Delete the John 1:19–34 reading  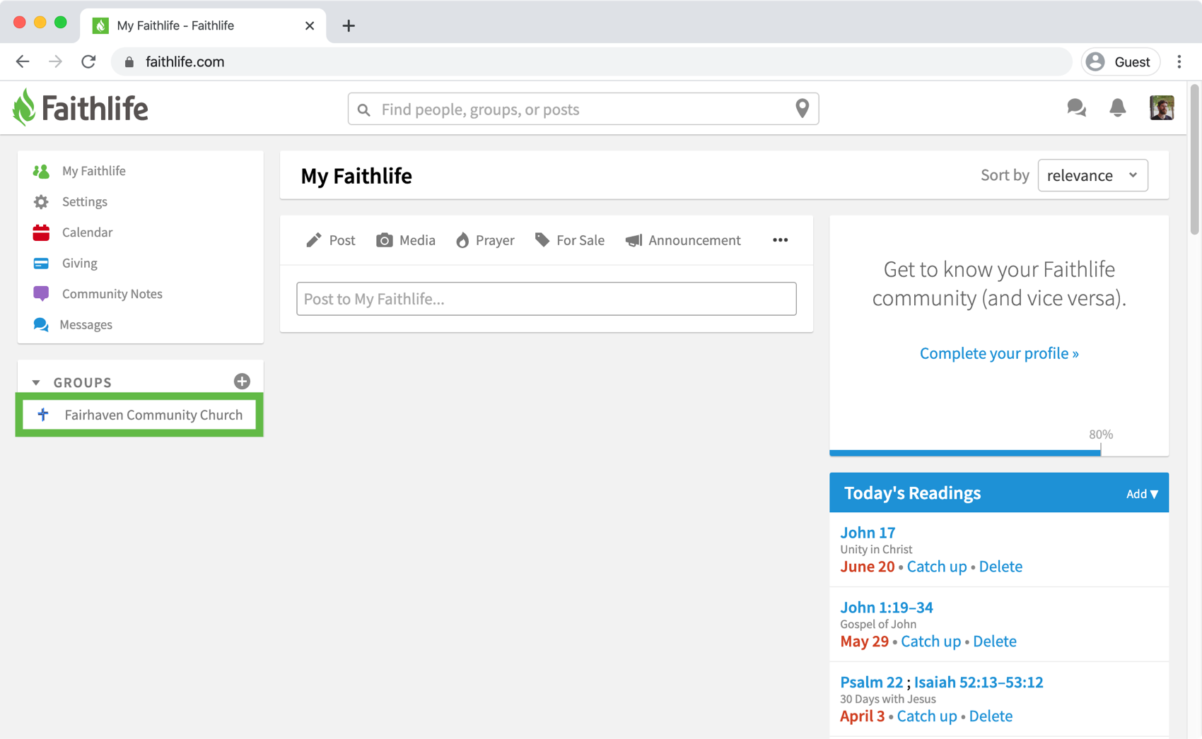tap(995, 642)
